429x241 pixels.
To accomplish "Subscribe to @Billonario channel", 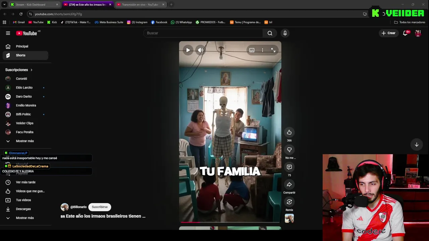I will point(100,207).
